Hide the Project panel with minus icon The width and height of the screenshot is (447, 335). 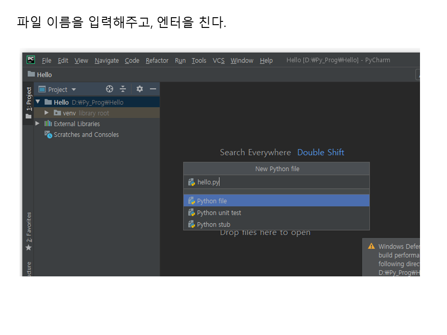[x=153, y=89]
